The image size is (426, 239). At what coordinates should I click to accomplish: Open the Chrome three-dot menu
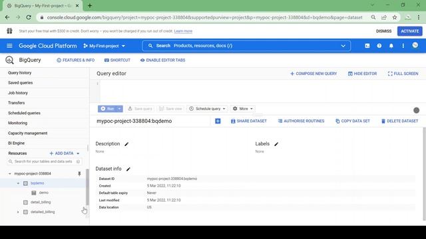pos(419,17)
